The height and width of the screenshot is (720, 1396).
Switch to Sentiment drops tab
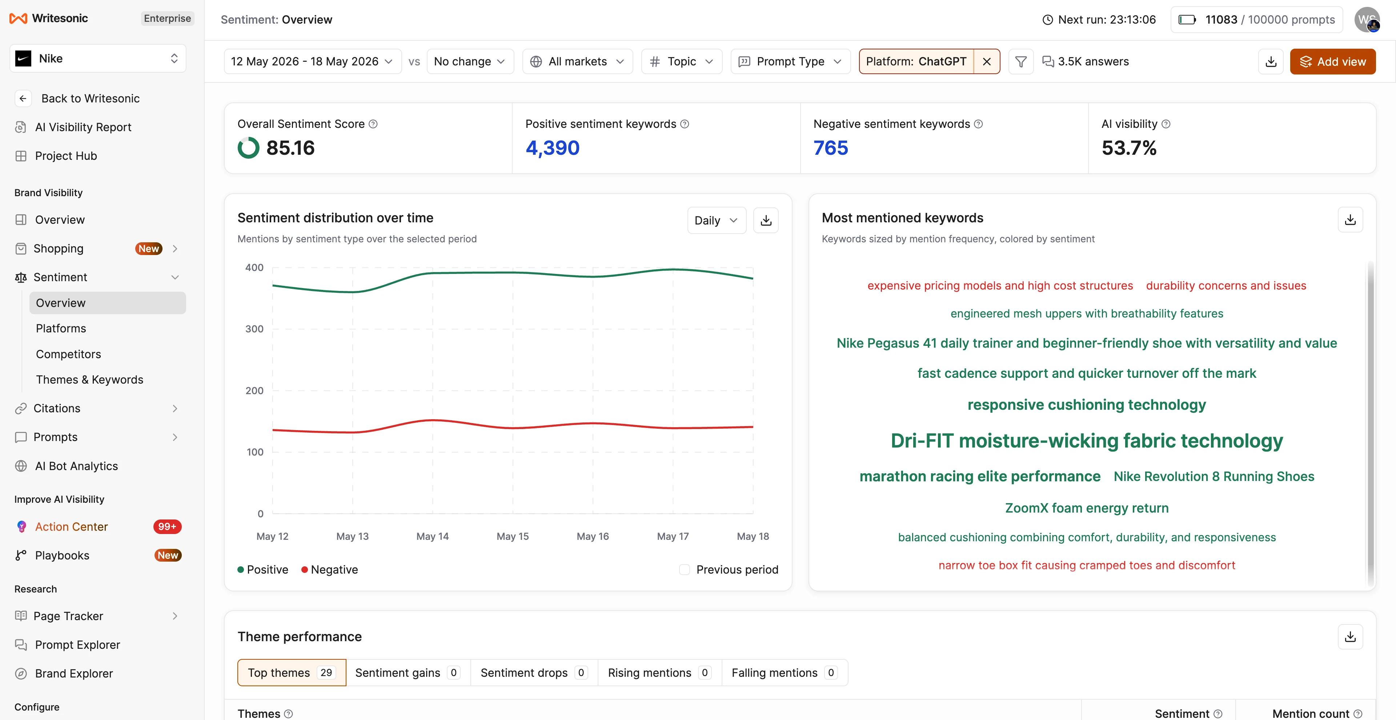pos(534,672)
